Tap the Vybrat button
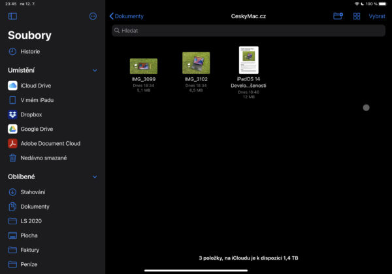The height and width of the screenshot is (274, 392). coord(376,16)
